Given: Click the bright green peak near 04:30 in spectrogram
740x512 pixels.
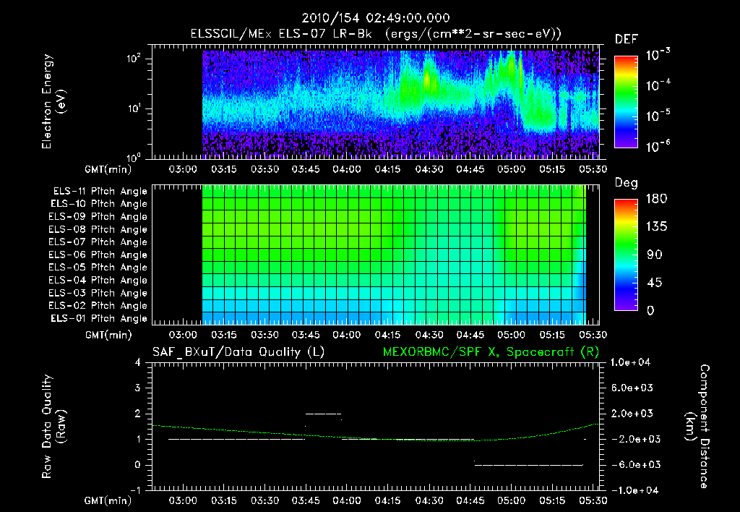Looking at the screenshot, I should click(x=428, y=78).
